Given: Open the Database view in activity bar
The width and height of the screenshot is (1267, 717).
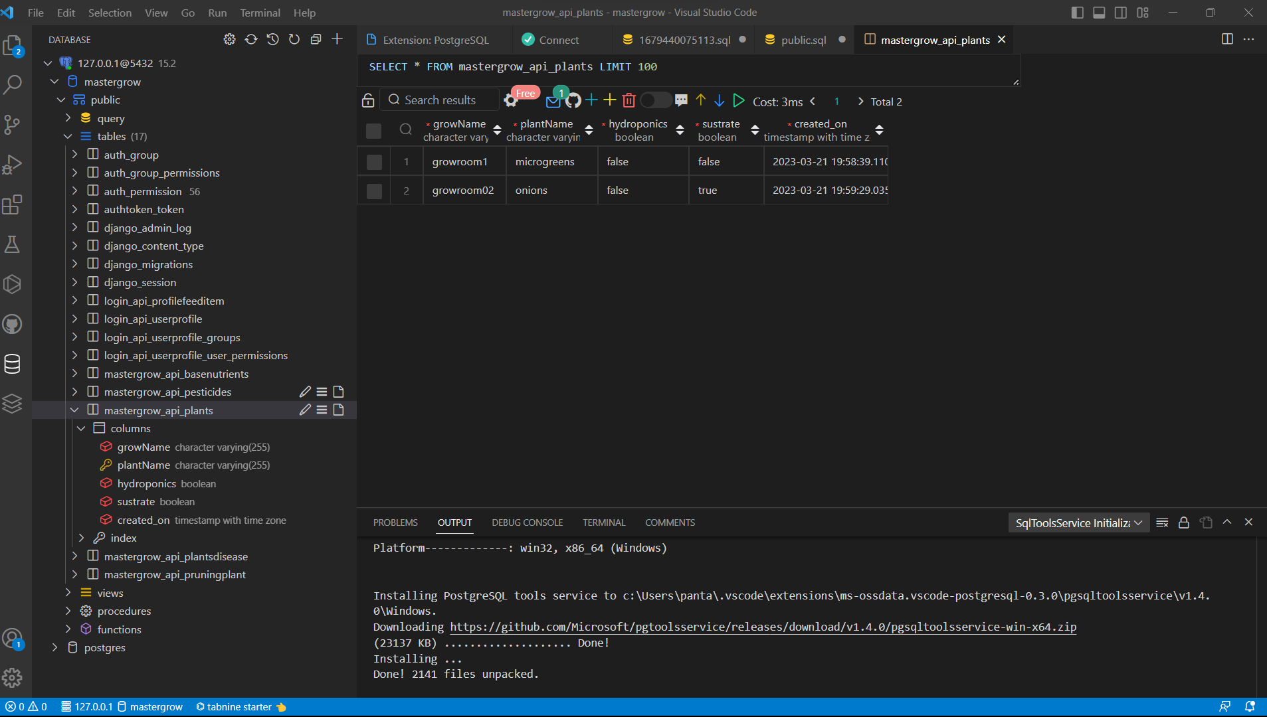Looking at the screenshot, I should [13, 364].
